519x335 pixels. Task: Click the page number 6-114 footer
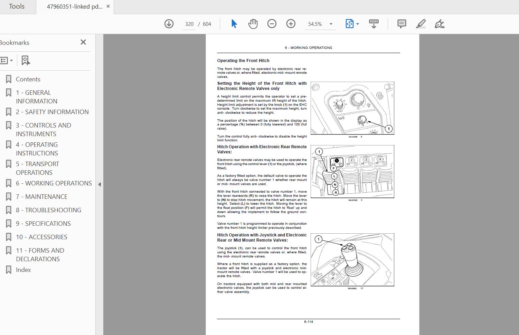click(x=309, y=322)
